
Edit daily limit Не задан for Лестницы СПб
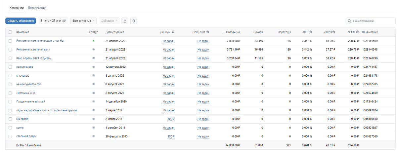coord(169,93)
